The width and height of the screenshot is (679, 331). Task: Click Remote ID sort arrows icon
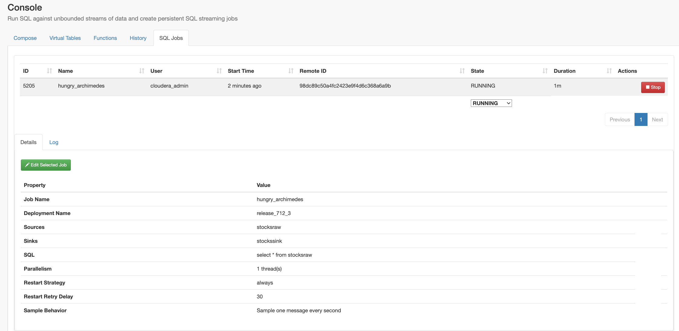click(462, 71)
